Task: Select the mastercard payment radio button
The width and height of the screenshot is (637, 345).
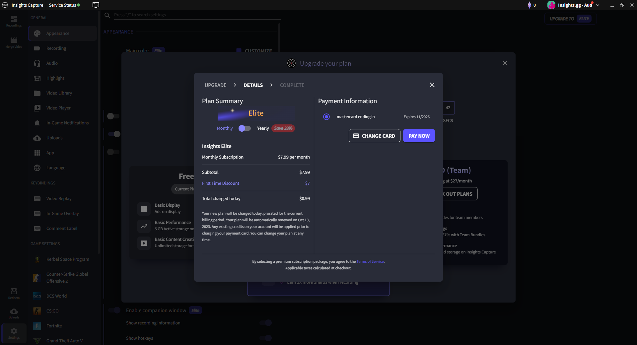Action: (326, 117)
